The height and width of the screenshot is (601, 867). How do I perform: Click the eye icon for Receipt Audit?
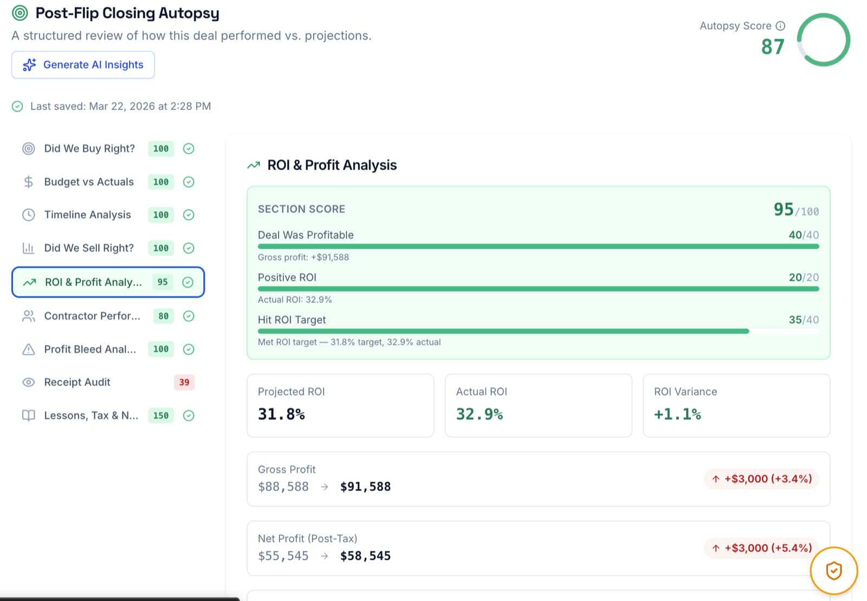point(29,383)
